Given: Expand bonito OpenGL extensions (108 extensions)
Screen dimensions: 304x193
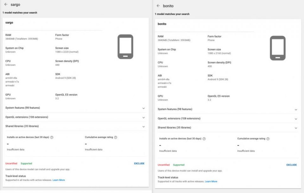Looking at the screenshot, I should [296, 119].
